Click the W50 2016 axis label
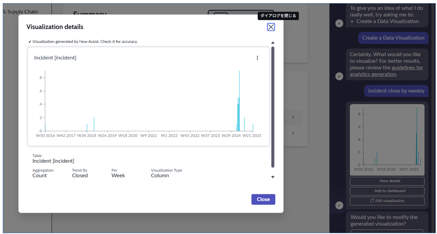This screenshot has width=437, height=234. (x=46, y=136)
